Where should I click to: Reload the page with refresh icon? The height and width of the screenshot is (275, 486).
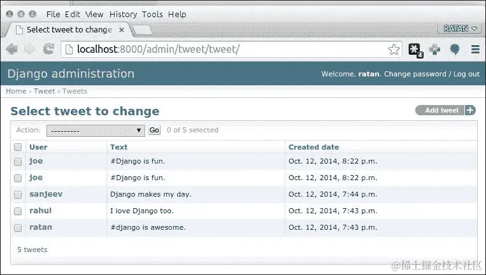(x=48, y=49)
